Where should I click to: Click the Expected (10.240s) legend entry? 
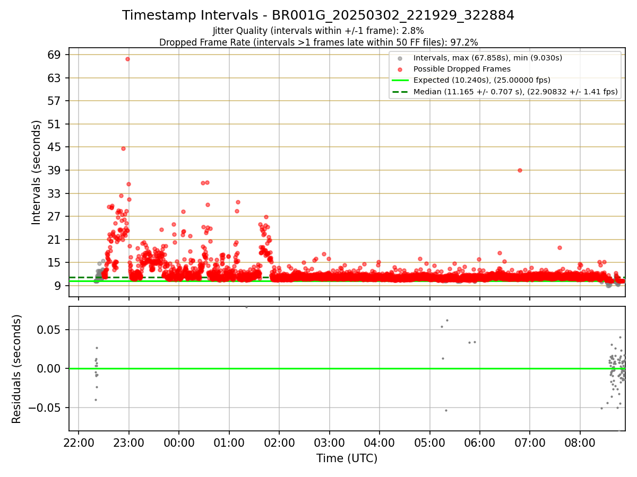click(x=482, y=81)
